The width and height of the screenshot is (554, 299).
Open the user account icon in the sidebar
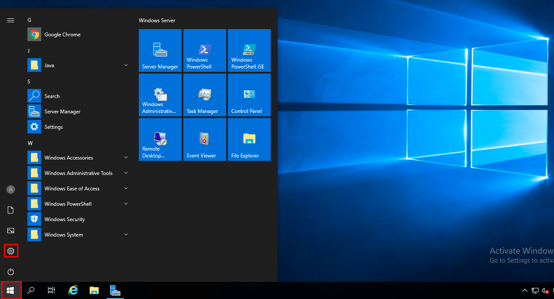click(x=11, y=189)
